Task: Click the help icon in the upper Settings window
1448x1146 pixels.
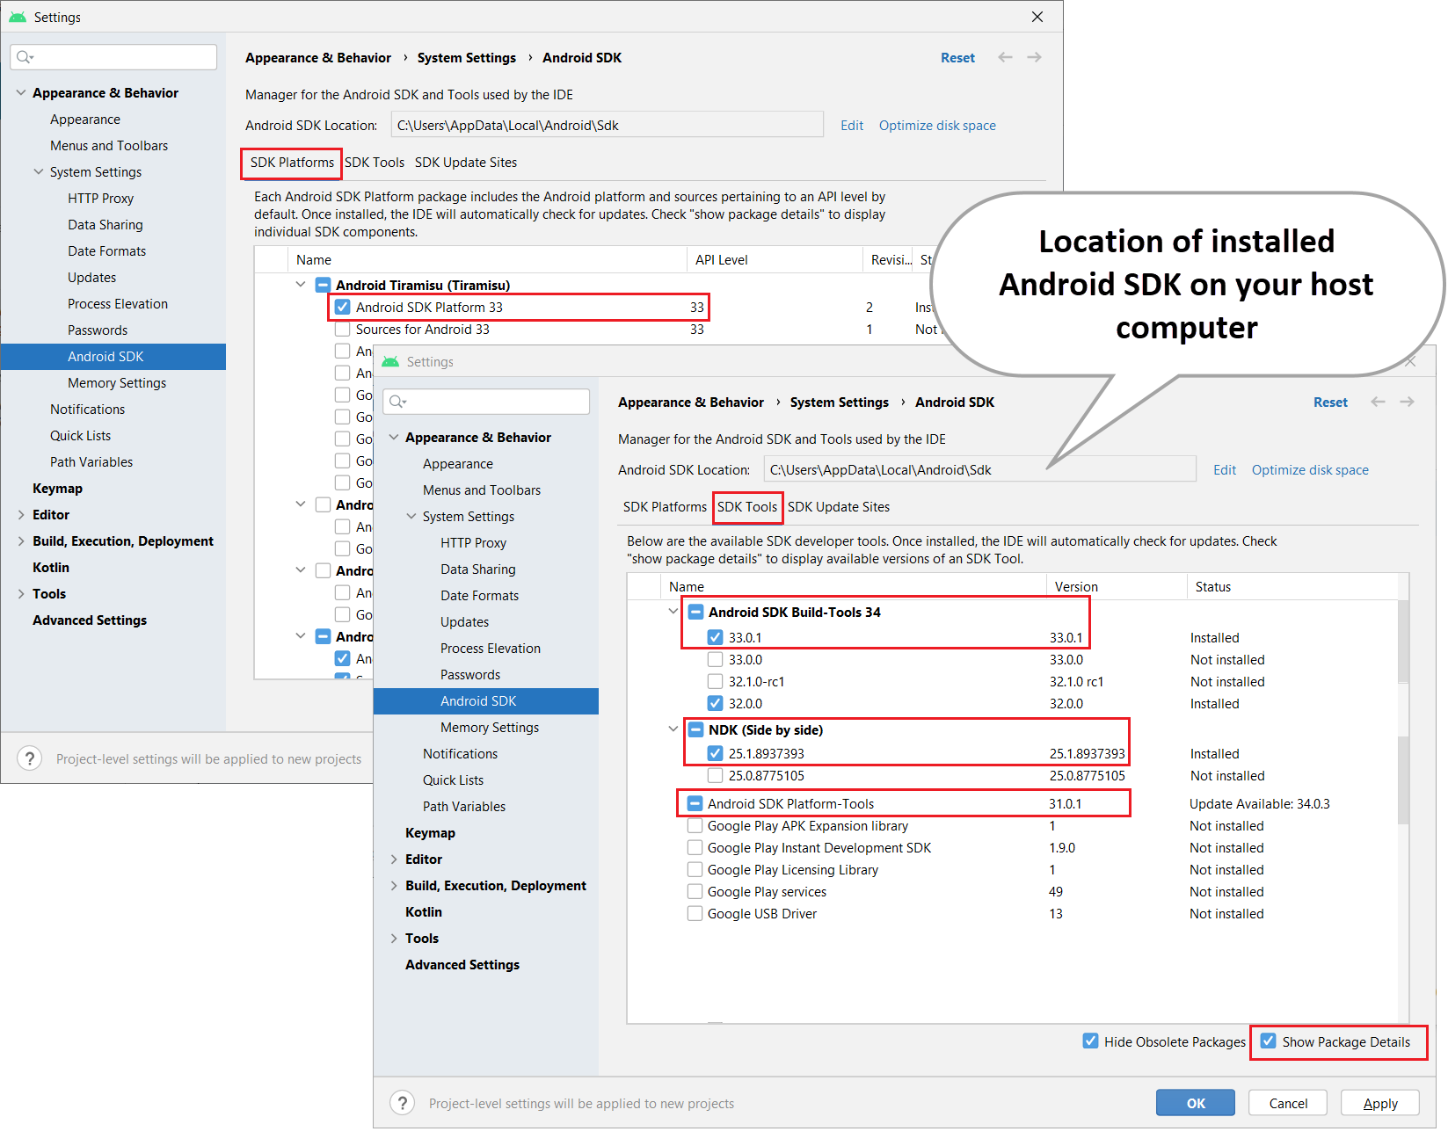Action: pyautogui.click(x=29, y=758)
